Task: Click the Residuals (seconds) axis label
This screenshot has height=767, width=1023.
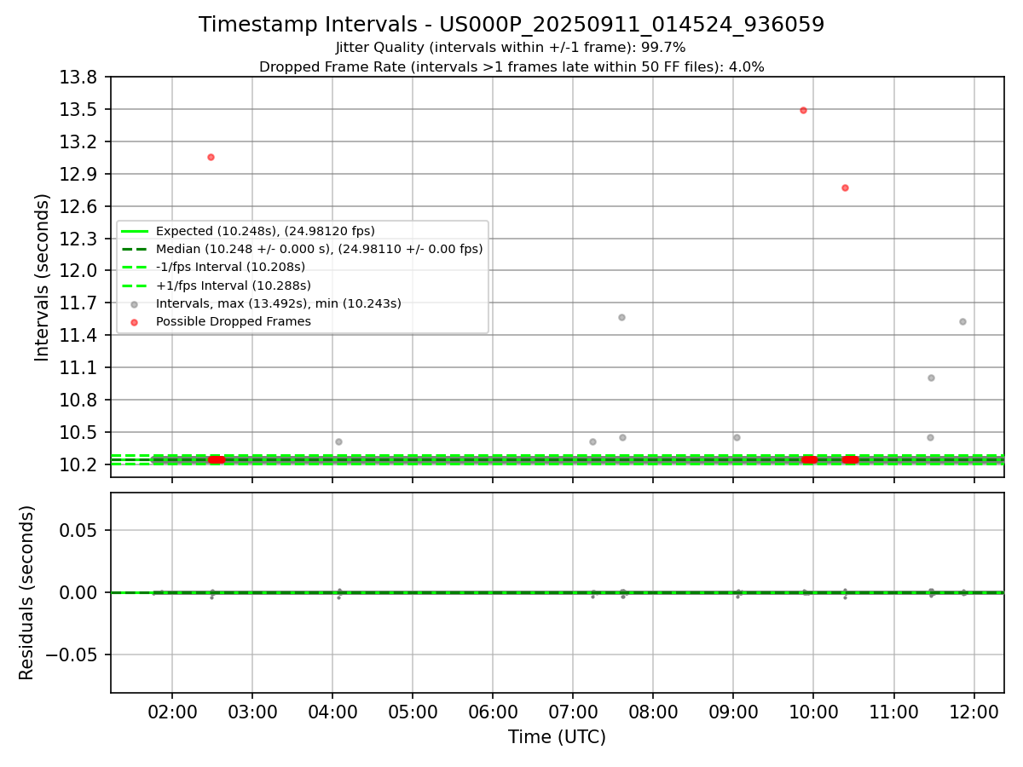Action: pos(27,592)
